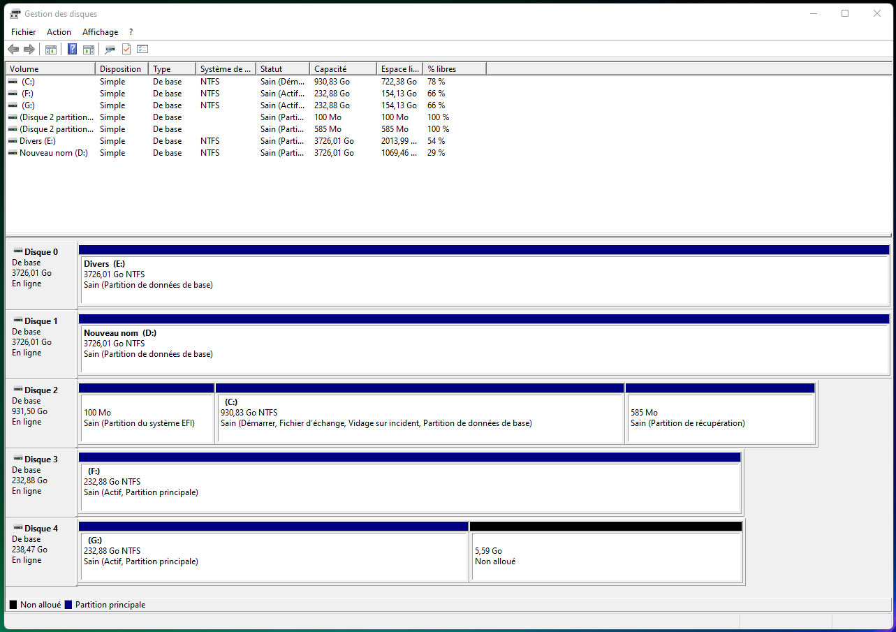
Task: Open the ? help menu
Action: click(131, 32)
